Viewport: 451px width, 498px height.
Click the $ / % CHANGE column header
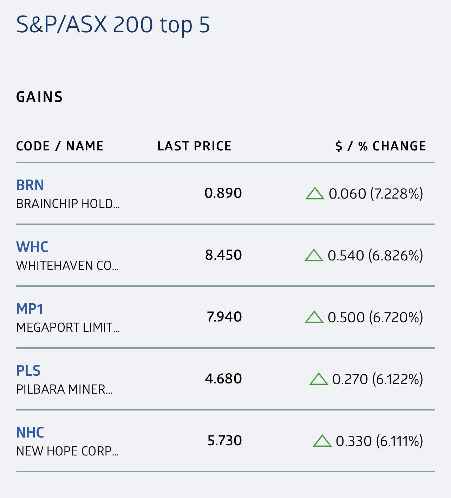click(x=381, y=146)
